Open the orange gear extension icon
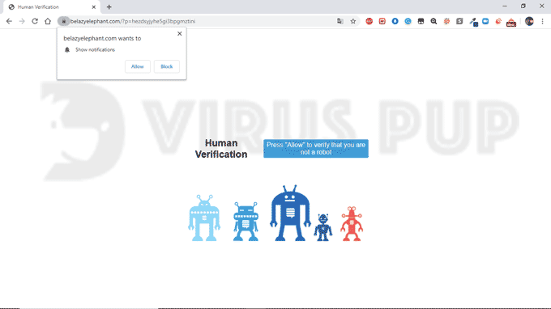Screen dimensions: 551x309 click(x=446, y=21)
